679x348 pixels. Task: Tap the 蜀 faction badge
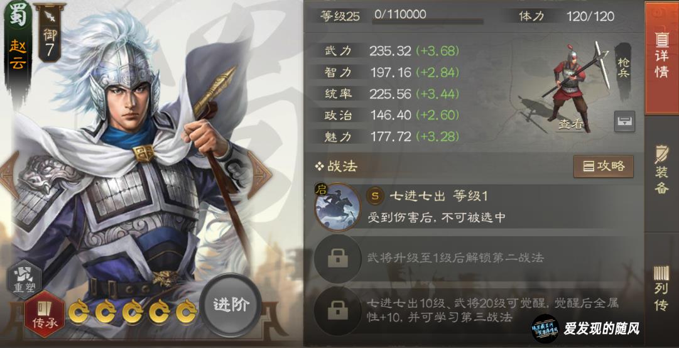18,15
